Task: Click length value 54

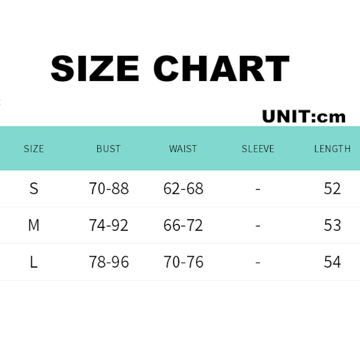Action: (x=332, y=262)
